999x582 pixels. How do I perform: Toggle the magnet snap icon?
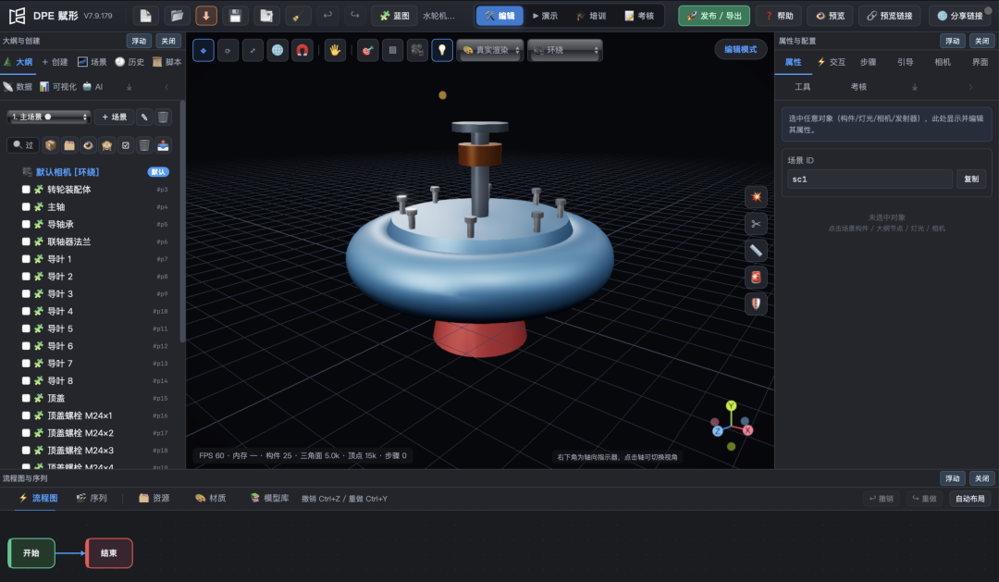coord(302,50)
